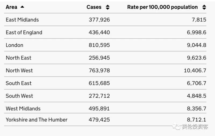Click the Cases column sort arrows
This screenshot has height=136, width=215.
108,7
